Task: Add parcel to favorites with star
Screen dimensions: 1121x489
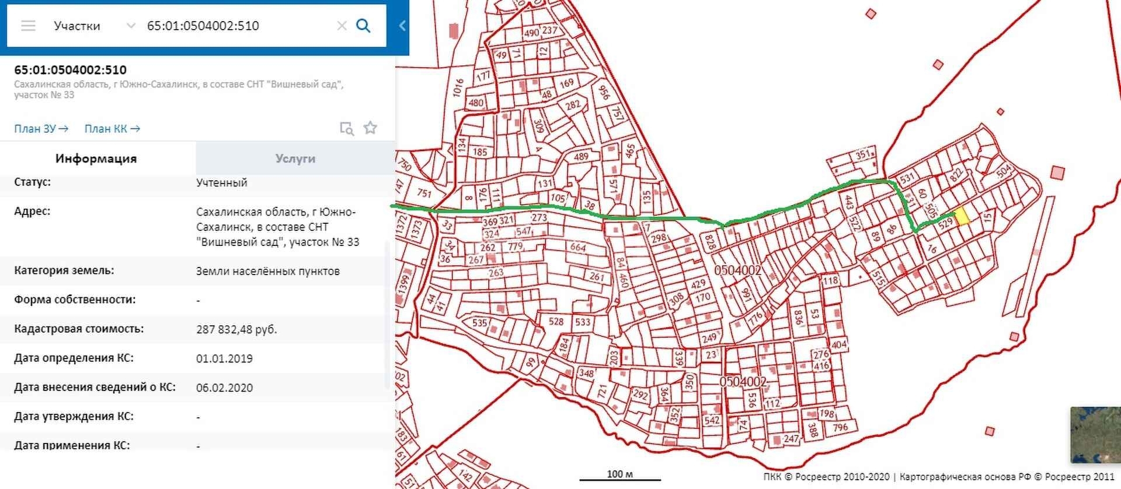Action: 370,128
